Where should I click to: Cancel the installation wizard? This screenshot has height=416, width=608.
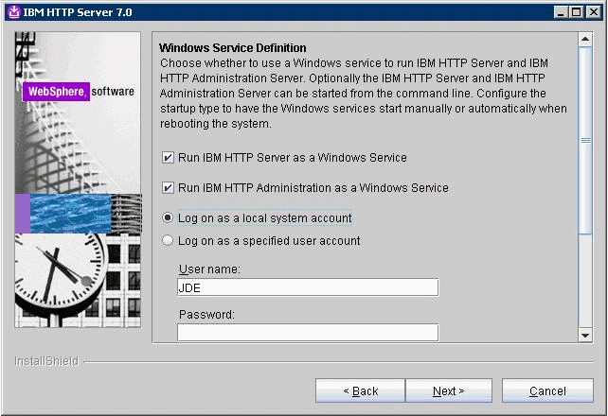547,390
